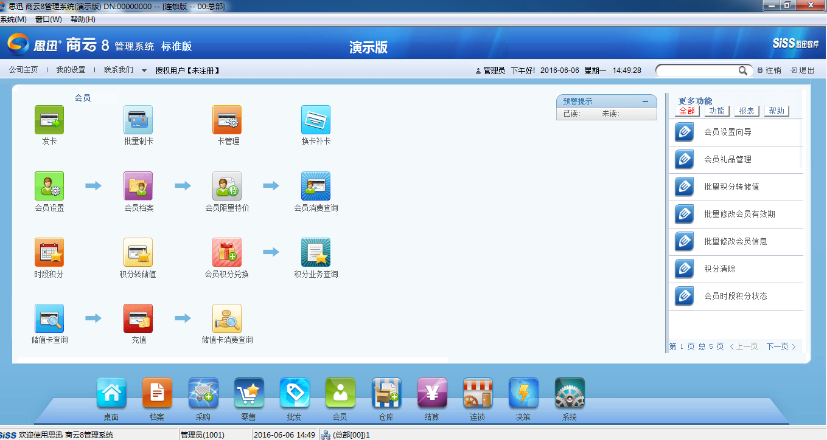
Task: Open the 公司主页 link
Action: 23,70
